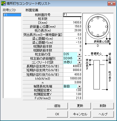117x121 pixels.
Task: Click the 長期許容支持力 value 4000.0 field
Action: 72,66
